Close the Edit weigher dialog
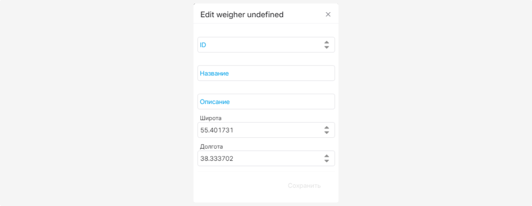532x206 pixels. (x=328, y=15)
